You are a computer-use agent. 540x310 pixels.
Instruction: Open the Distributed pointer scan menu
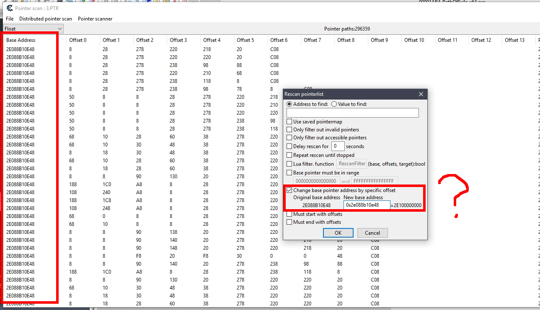pos(46,19)
